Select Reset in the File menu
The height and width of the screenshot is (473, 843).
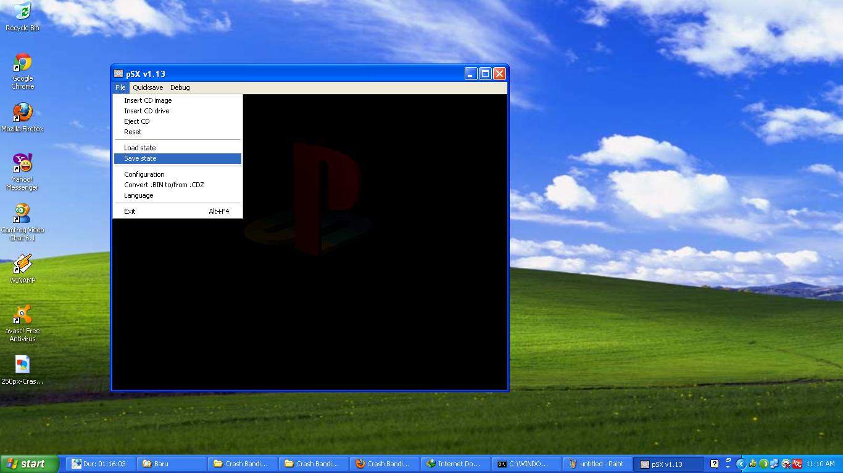pos(178,132)
